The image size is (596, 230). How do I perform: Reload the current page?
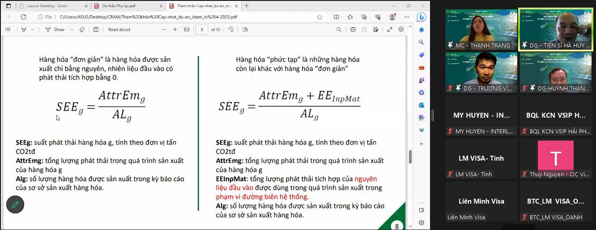pos(23,17)
